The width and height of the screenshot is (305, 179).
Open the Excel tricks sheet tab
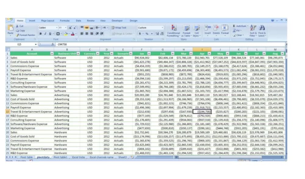(x=78, y=157)
